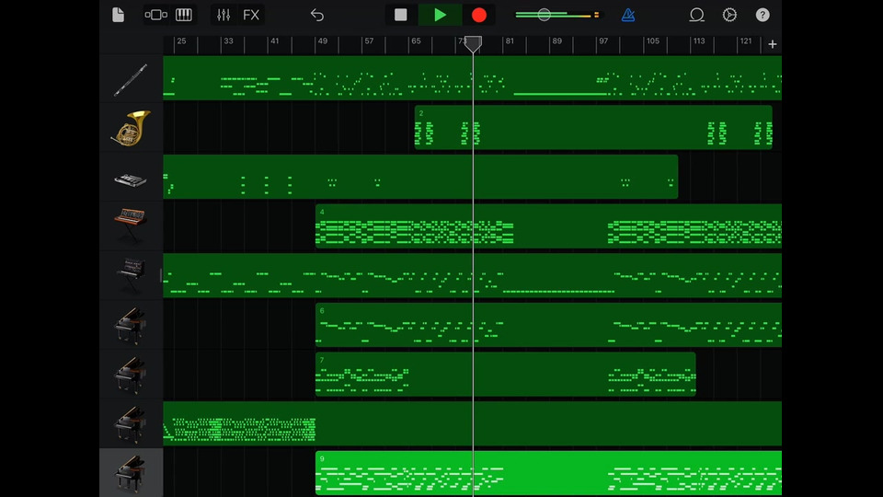Open the keyboard instrument view

click(x=184, y=15)
